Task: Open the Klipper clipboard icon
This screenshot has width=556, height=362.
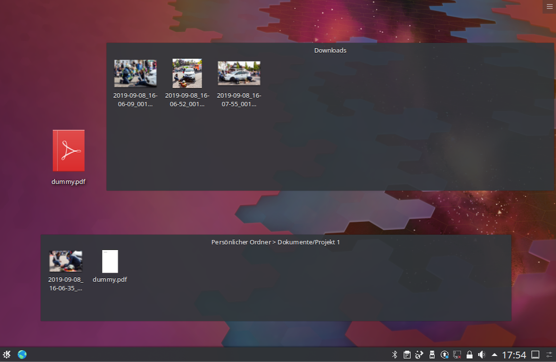Action: pos(407,355)
